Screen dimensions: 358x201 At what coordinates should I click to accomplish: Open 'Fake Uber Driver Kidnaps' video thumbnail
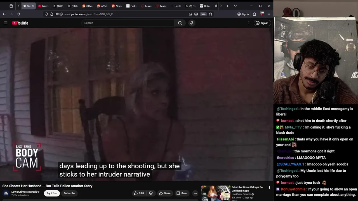click(x=216, y=193)
